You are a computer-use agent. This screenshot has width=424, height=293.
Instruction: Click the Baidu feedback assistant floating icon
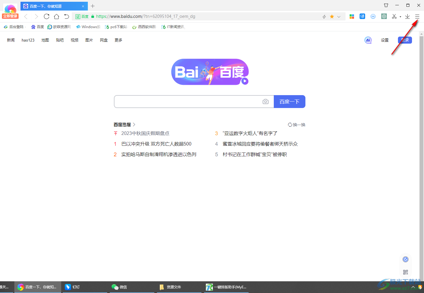(406, 259)
